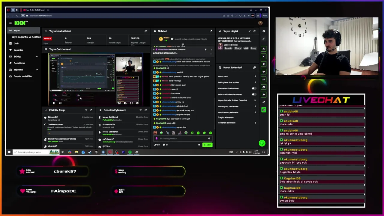Expand Hedefleri belirleyin settings

click(255, 123)
